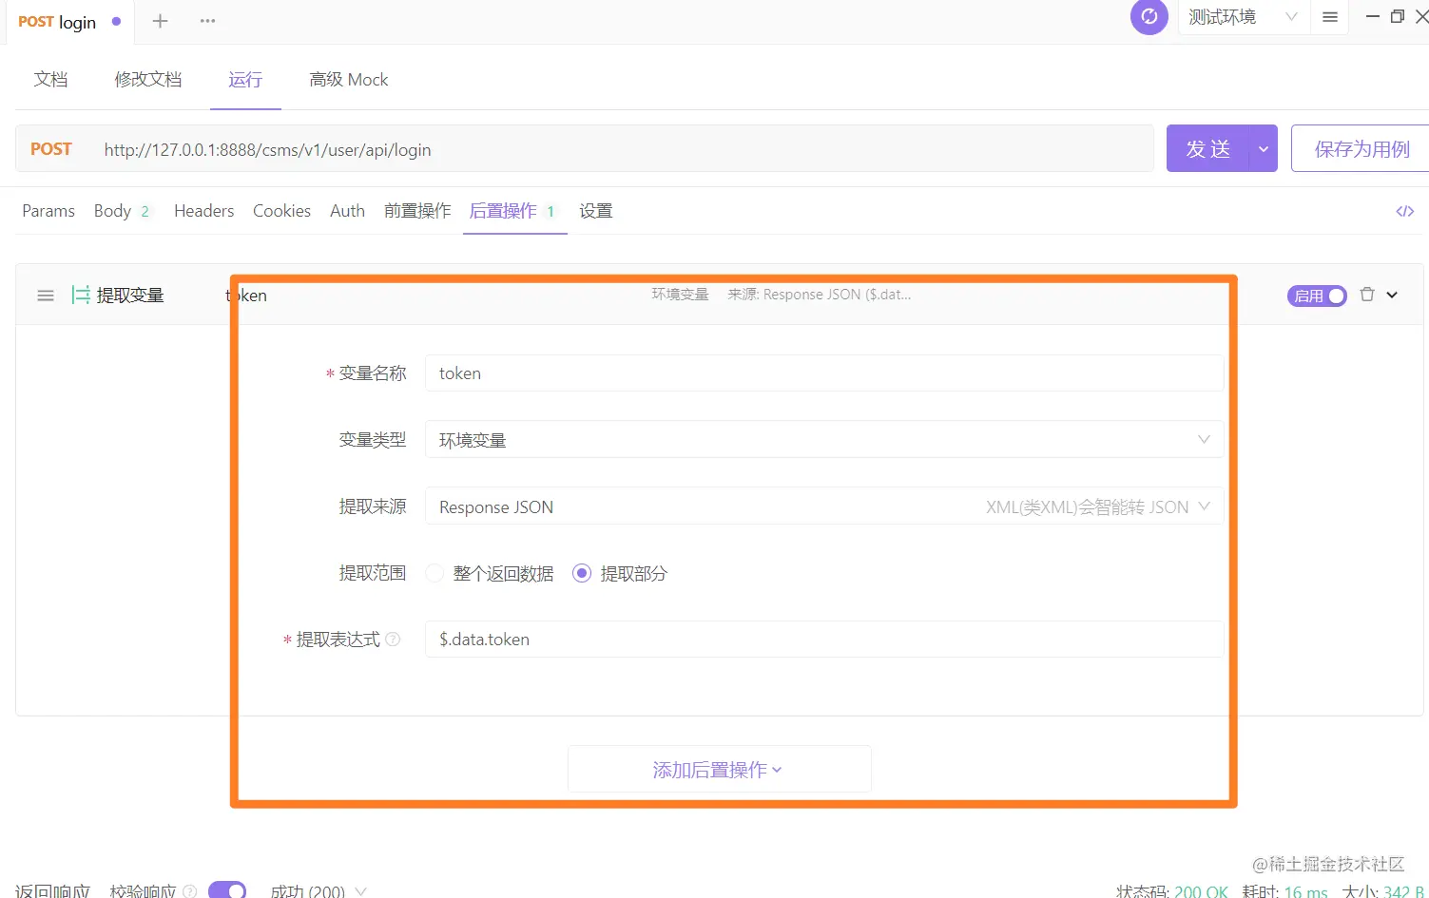Open the tab bar more options ellipsis
Image resolution: width=1429 pixels, height=898 pixels.
click(207, 21)
